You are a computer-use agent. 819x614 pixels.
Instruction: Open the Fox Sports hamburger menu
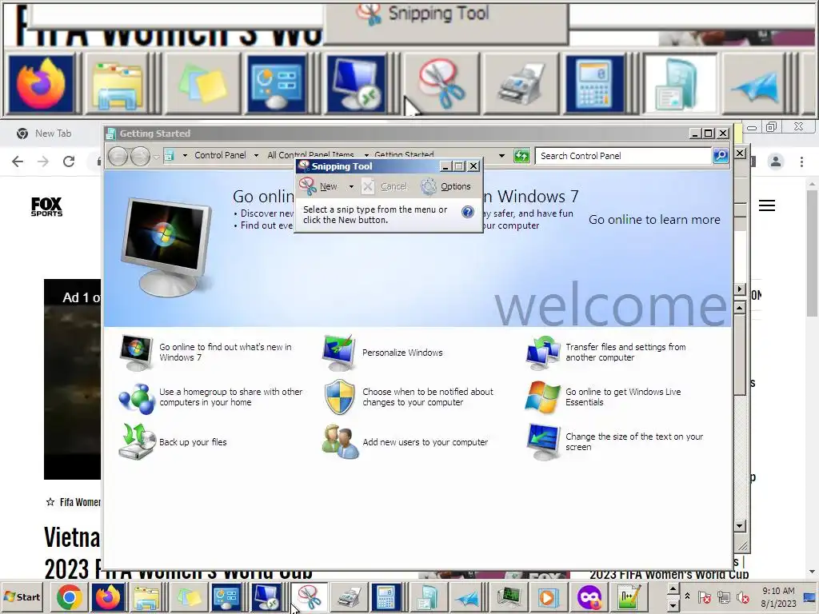[x=767, y=205]
